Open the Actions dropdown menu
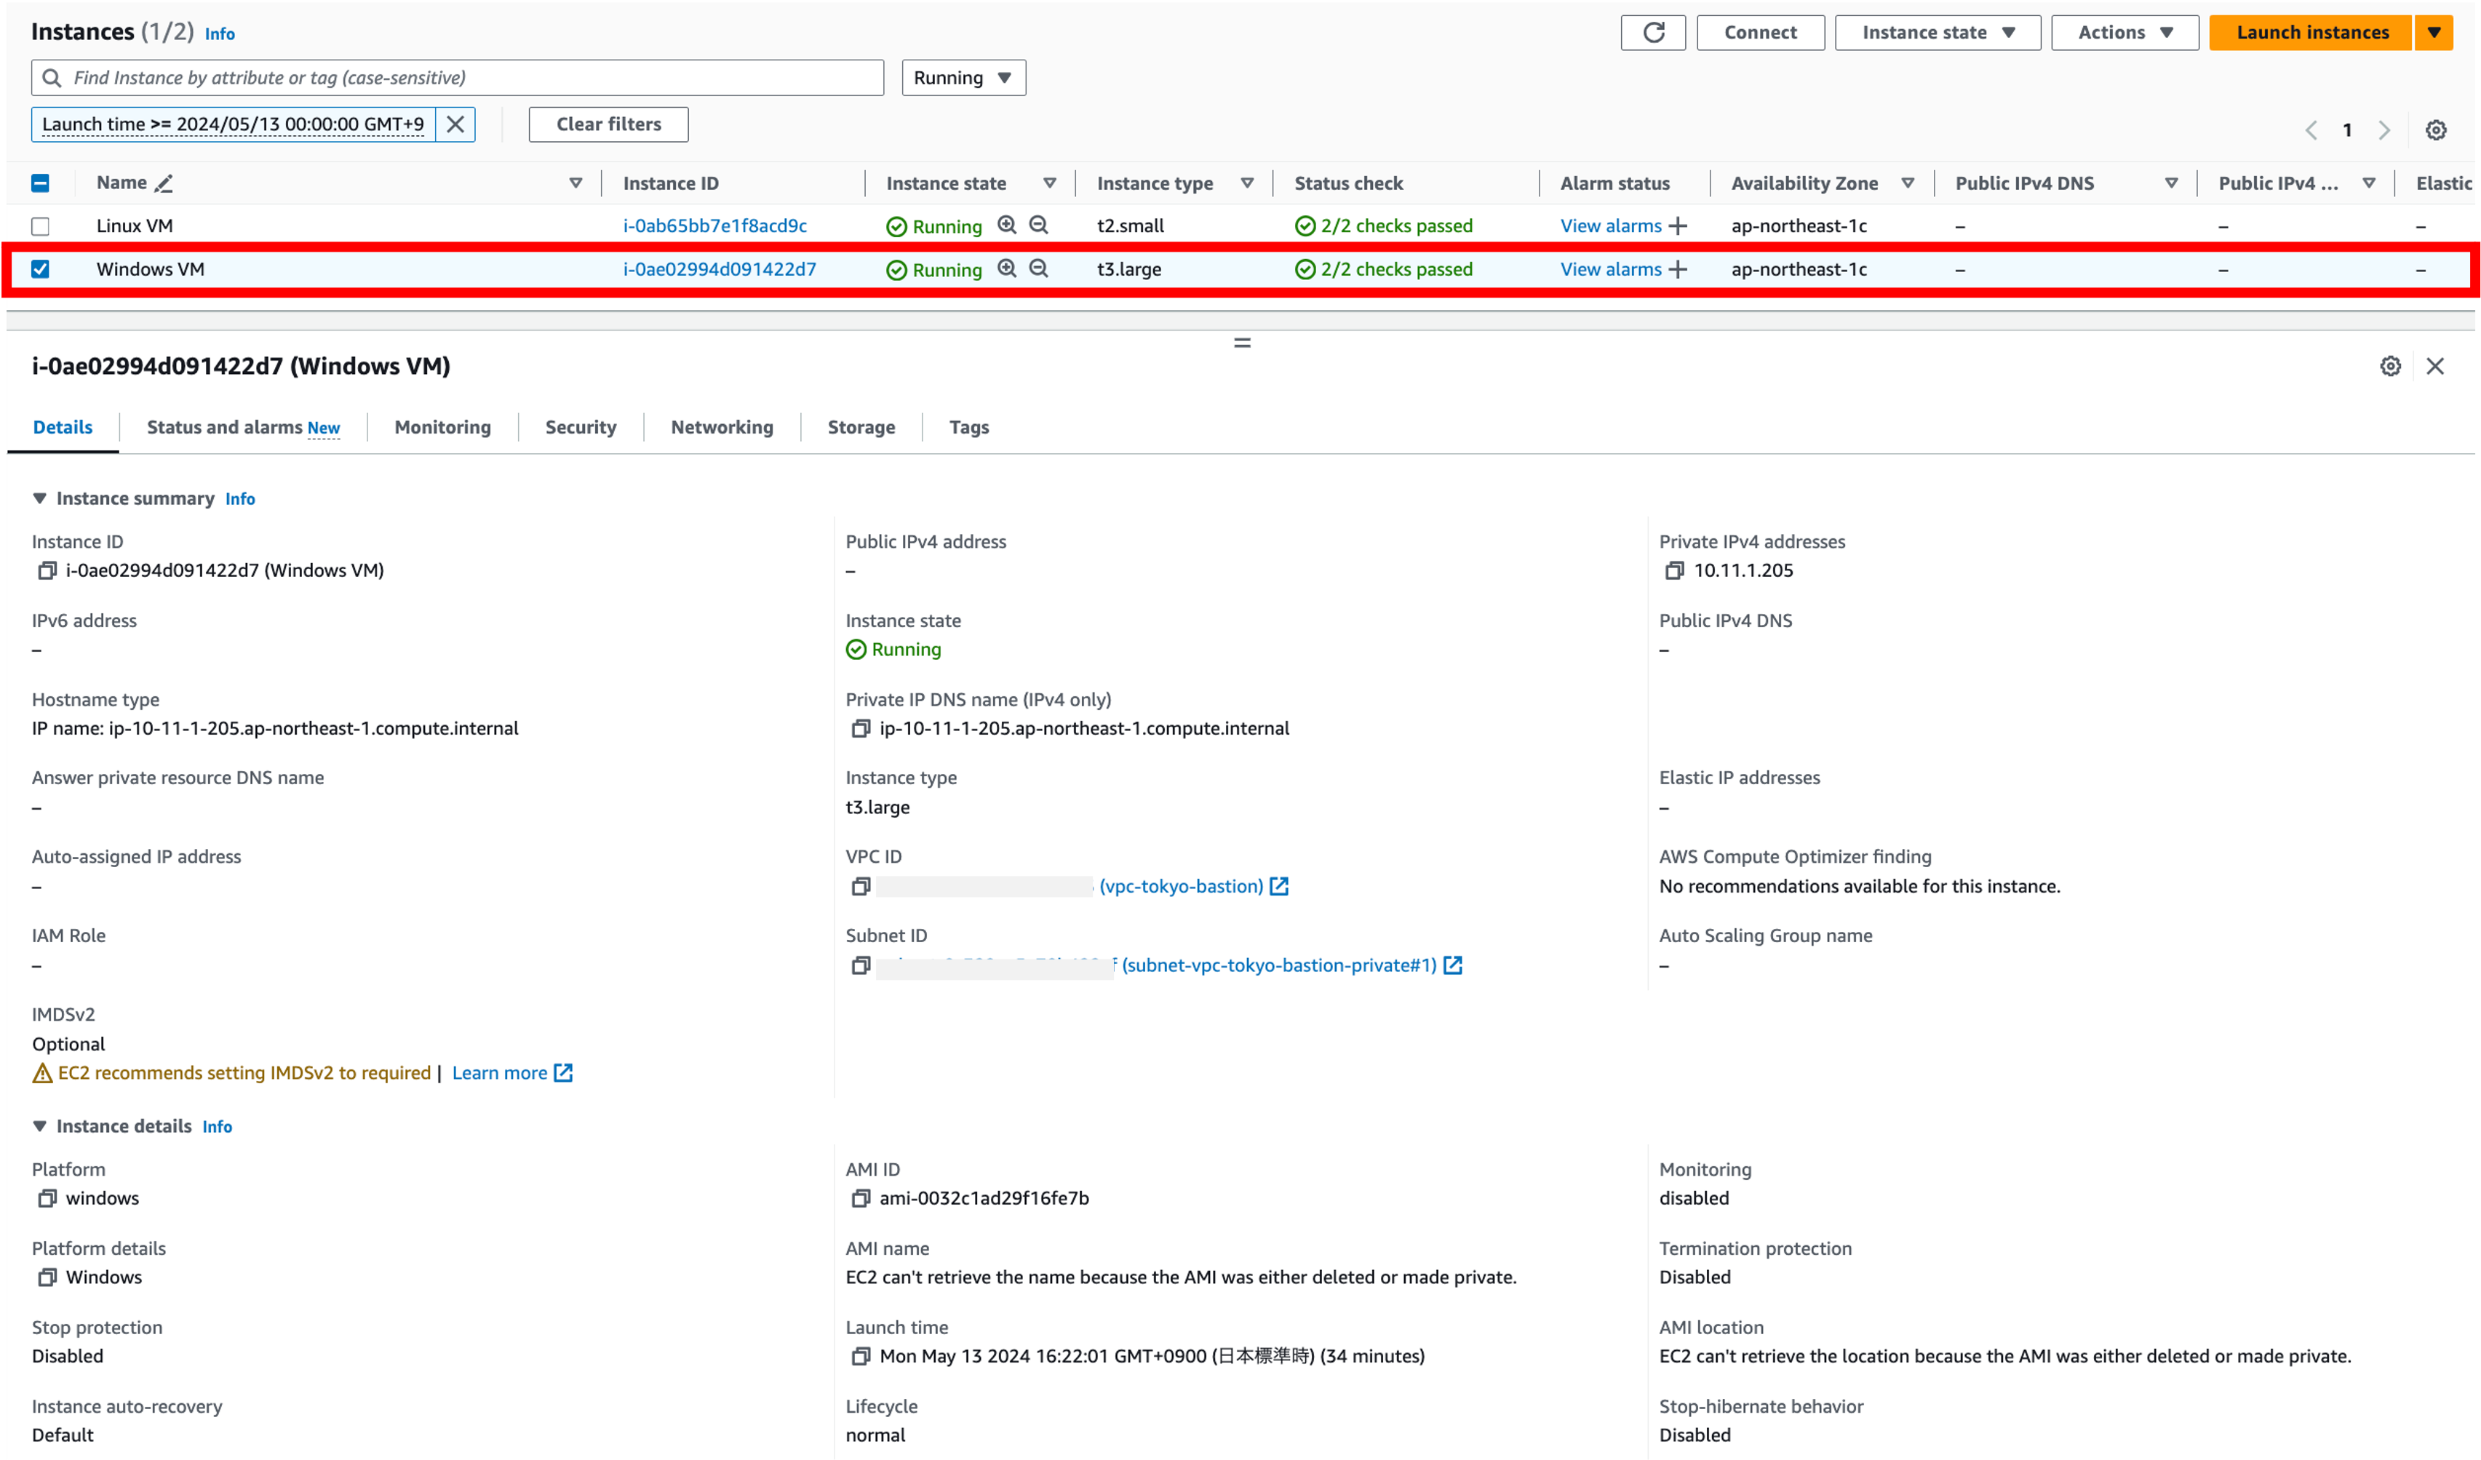Screen dimensions: 2481x1460 pos(2124,33)
